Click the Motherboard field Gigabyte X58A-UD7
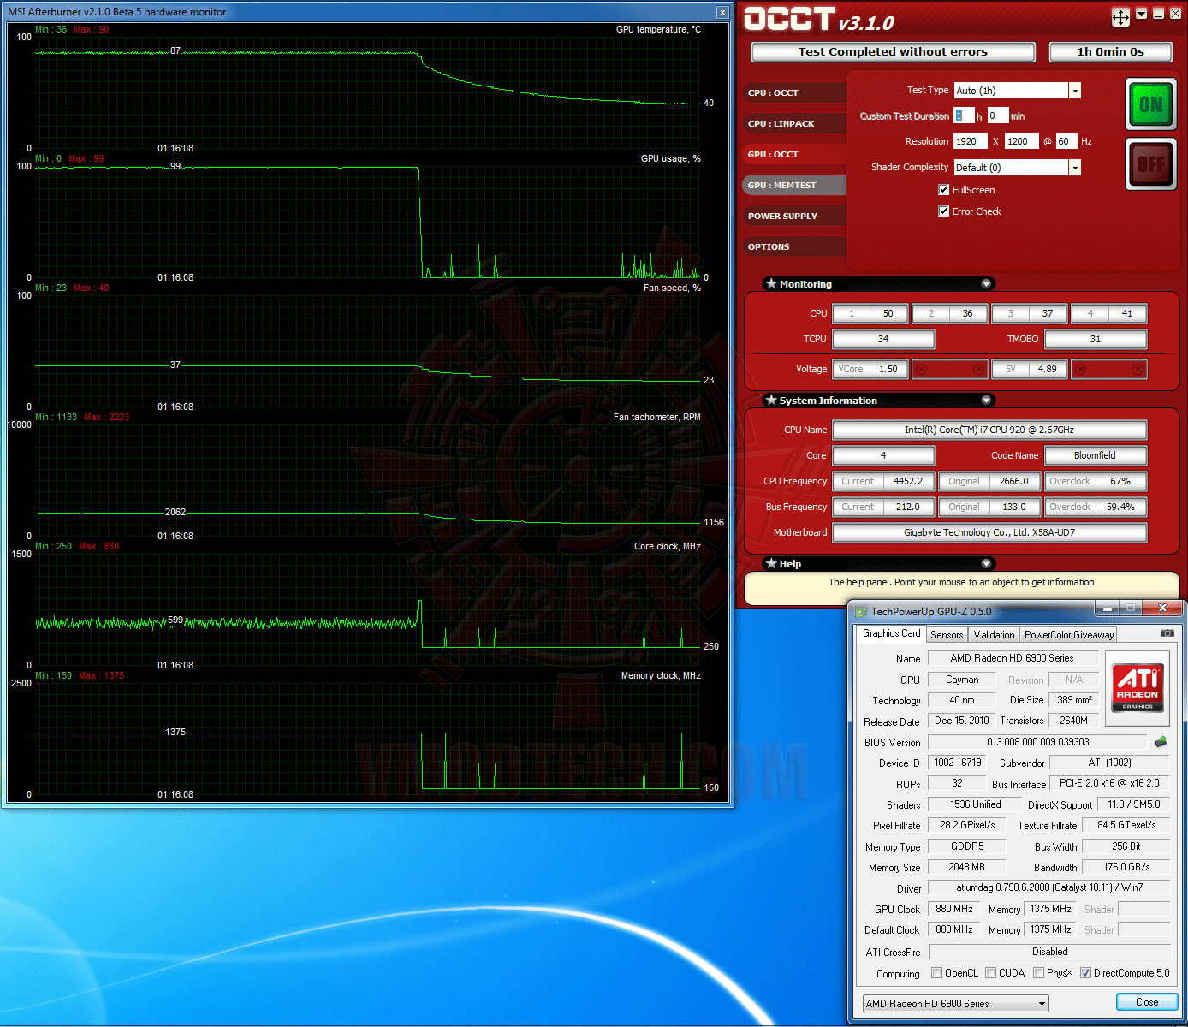The image size is (1188, 1027). tap(989, 532)
